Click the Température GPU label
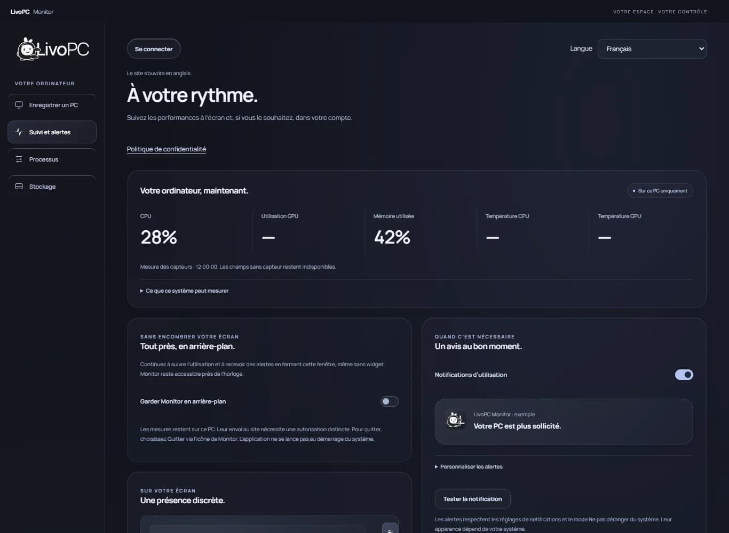 point(620,216)
